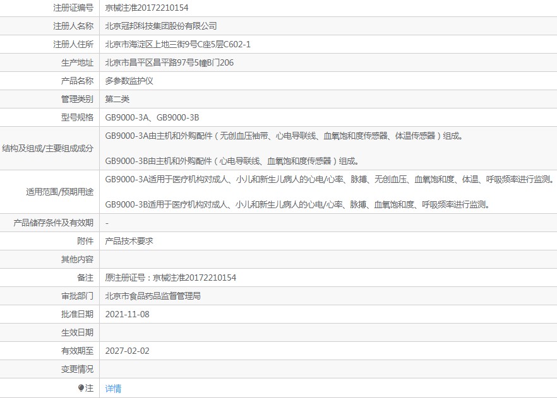Viewport: 557px width, 398px height.
Task: Select the 第二类 category value
Action: (x=117, y=99)
